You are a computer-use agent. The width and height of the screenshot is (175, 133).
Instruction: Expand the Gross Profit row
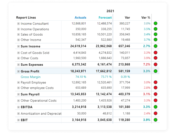tap(19, 71)
